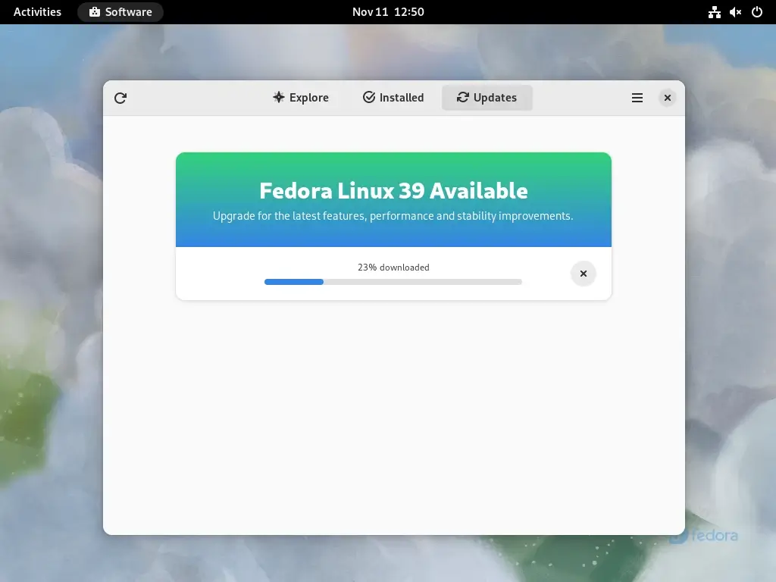Click the upgrade description subtitle text
Image resolution: width=776 pixels, height=582 pixels.
tap(393, 216)
